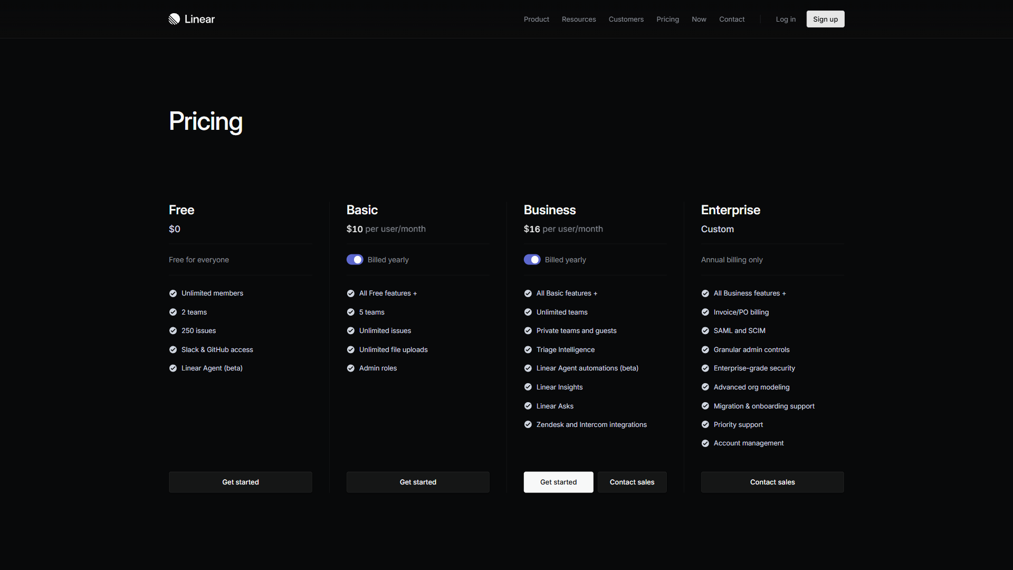Click checkmark icon beside Unlimited issues
1013x570 pixels.
point(351,331)
